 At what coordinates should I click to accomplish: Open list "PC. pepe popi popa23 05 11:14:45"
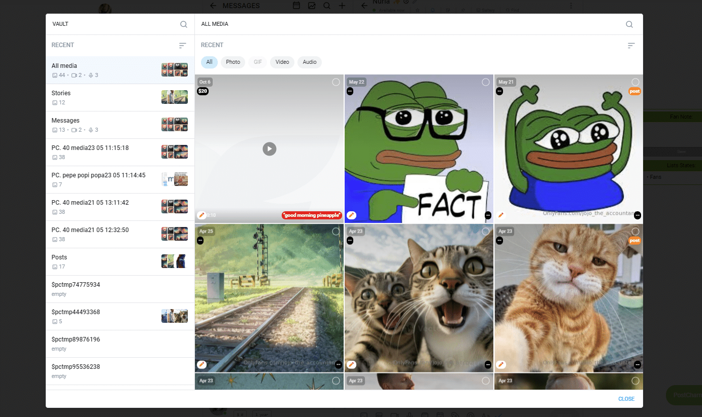pyautogui.click(x=120, y=179)
